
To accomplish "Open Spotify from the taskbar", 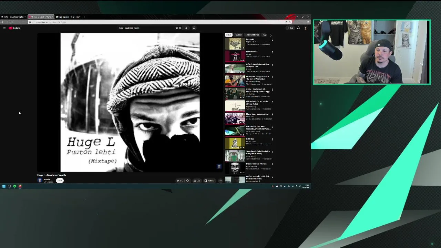I will [14, 186].
